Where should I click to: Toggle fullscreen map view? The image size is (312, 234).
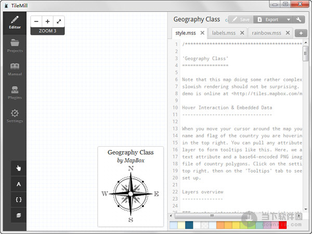[x=59, y=22]
